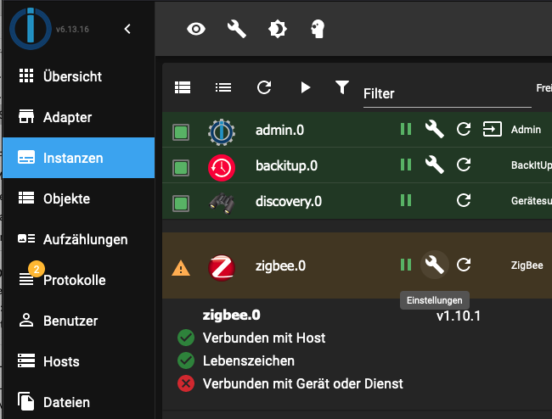Open Übersicht in the sidebar

(x=79, y=76)
